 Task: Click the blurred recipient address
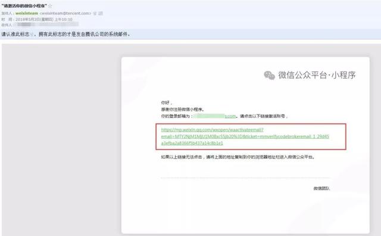click(x=46, y=24)
